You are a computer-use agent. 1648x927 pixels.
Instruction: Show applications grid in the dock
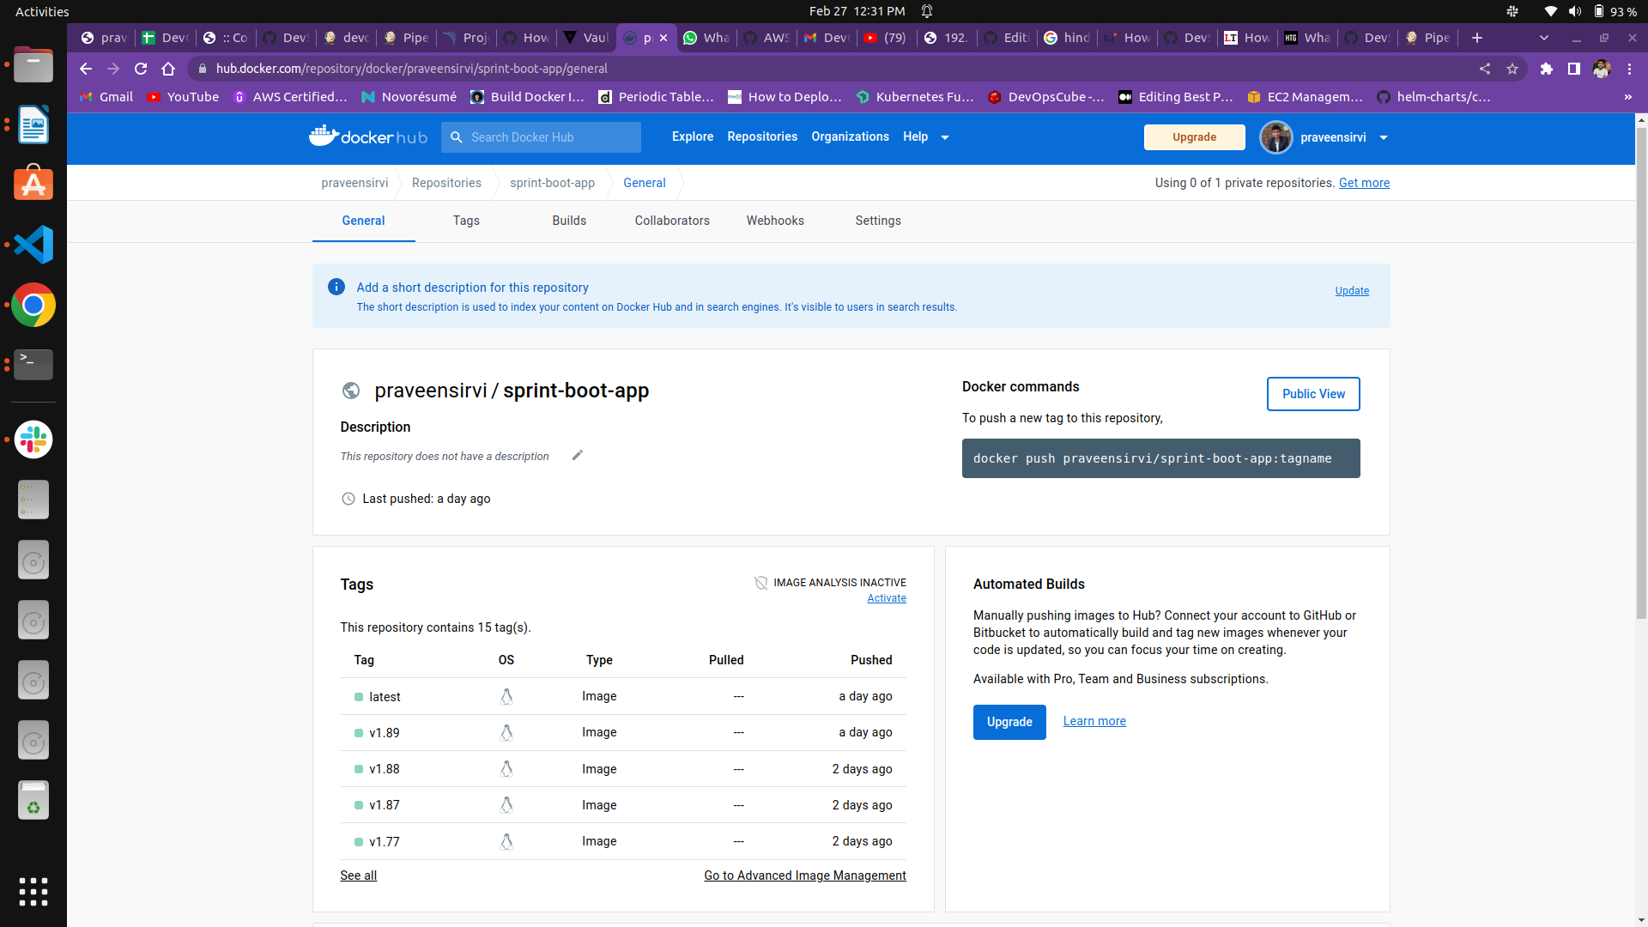33,892
